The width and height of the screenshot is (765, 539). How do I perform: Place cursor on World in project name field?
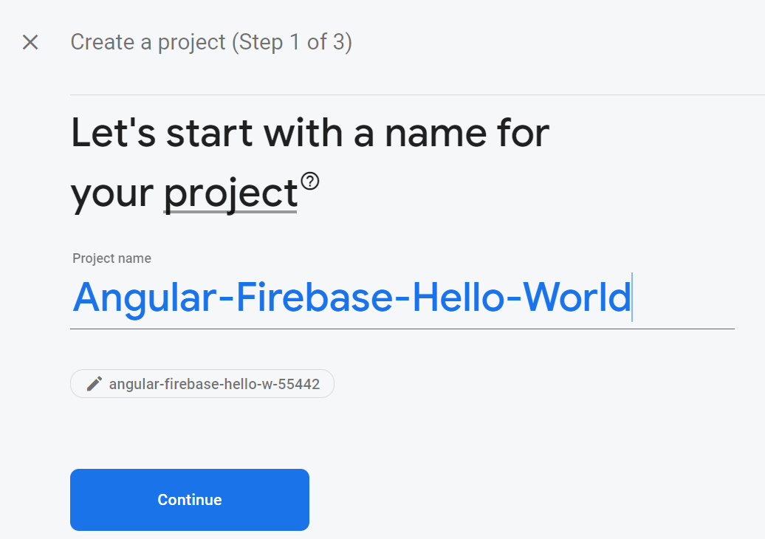pos(577,297)
